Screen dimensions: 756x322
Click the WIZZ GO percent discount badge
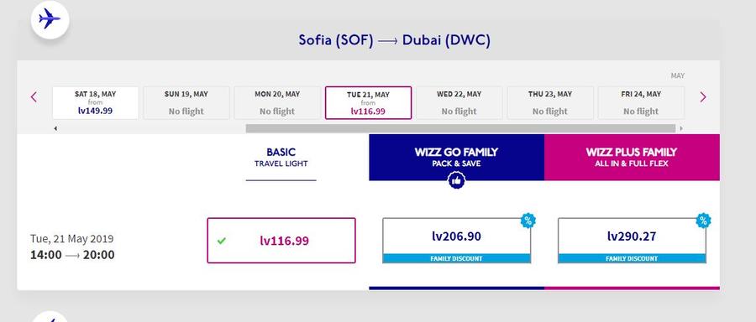click(x=528, y=221)
